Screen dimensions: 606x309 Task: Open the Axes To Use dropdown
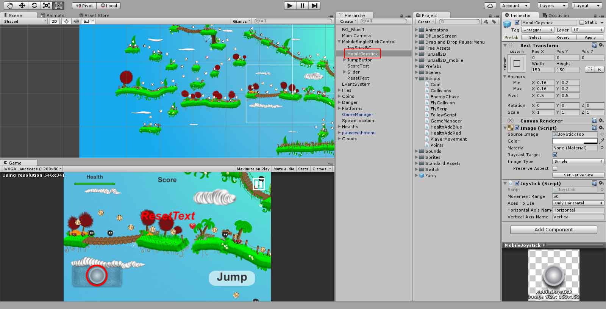tap(578, 203)
